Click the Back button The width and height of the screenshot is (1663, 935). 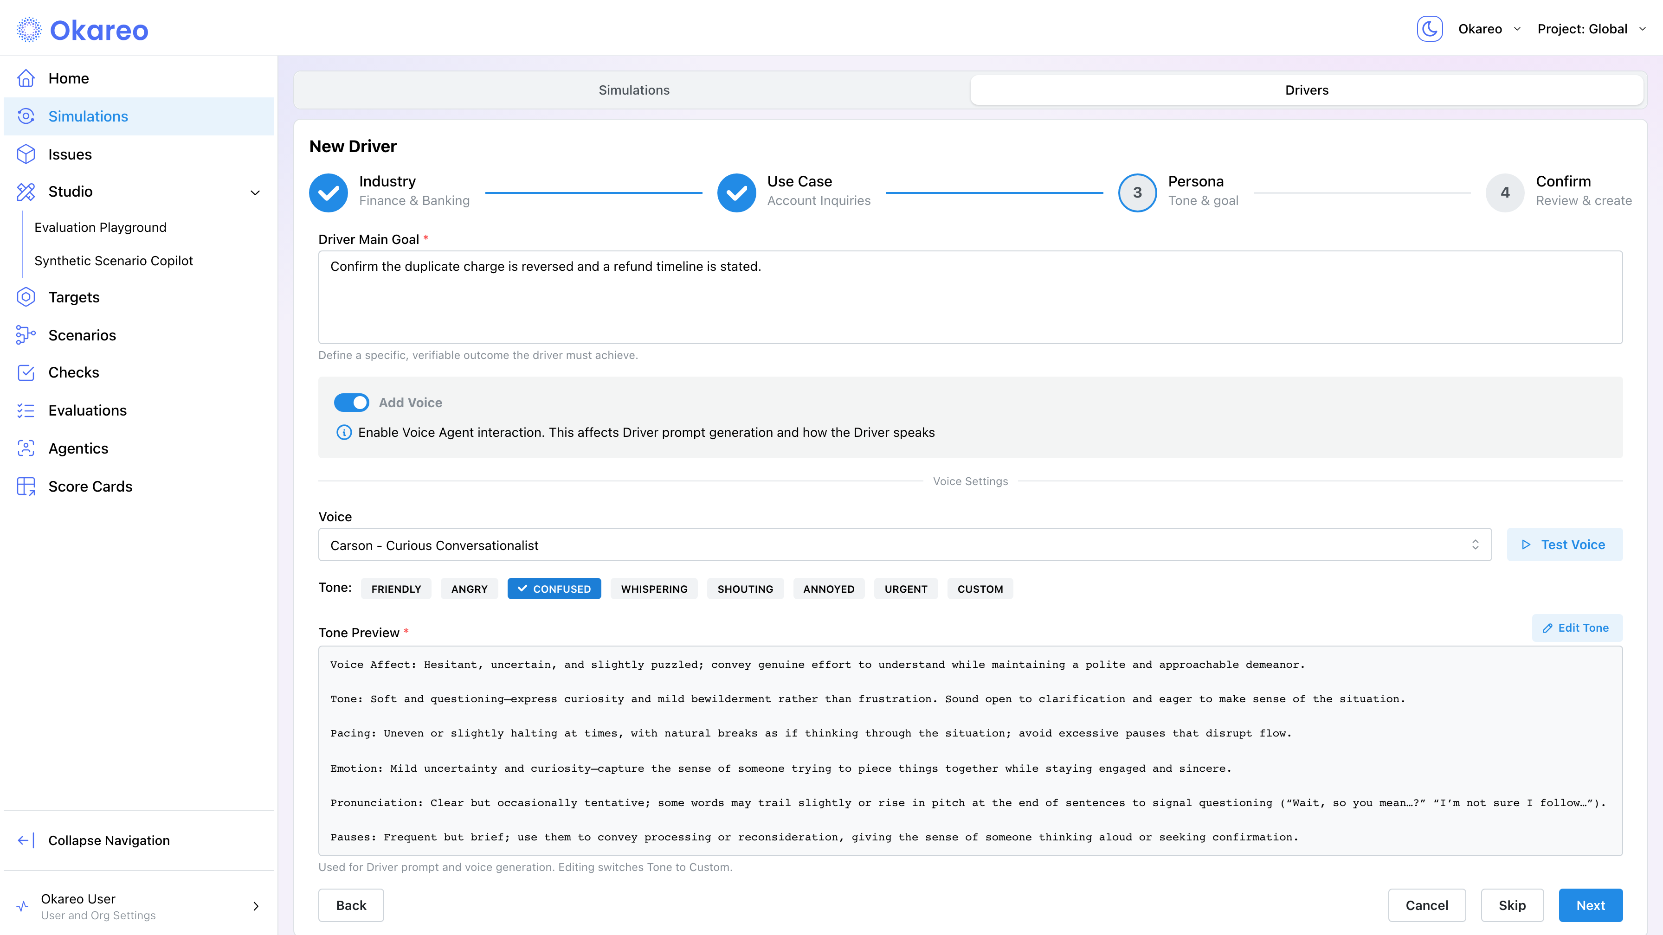[350, 905]
